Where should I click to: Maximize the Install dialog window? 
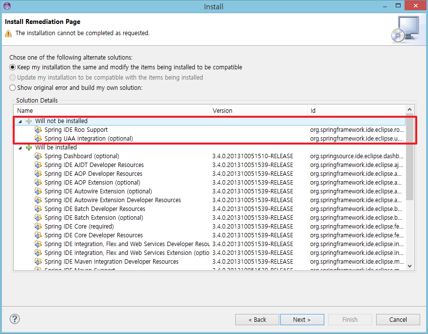pos(398,6)
